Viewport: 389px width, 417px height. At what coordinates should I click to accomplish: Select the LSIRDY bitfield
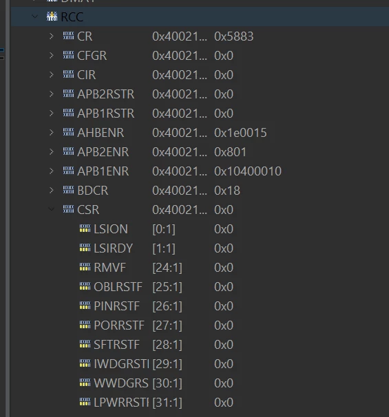[x=200, y=248]
